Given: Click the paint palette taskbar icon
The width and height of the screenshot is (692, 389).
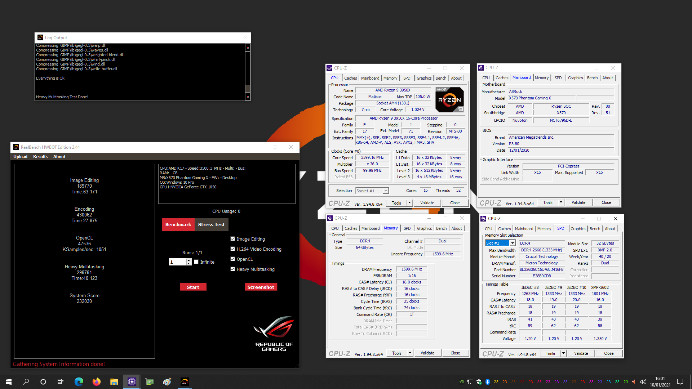Looking at the screenshot, I should coord(167,382).
